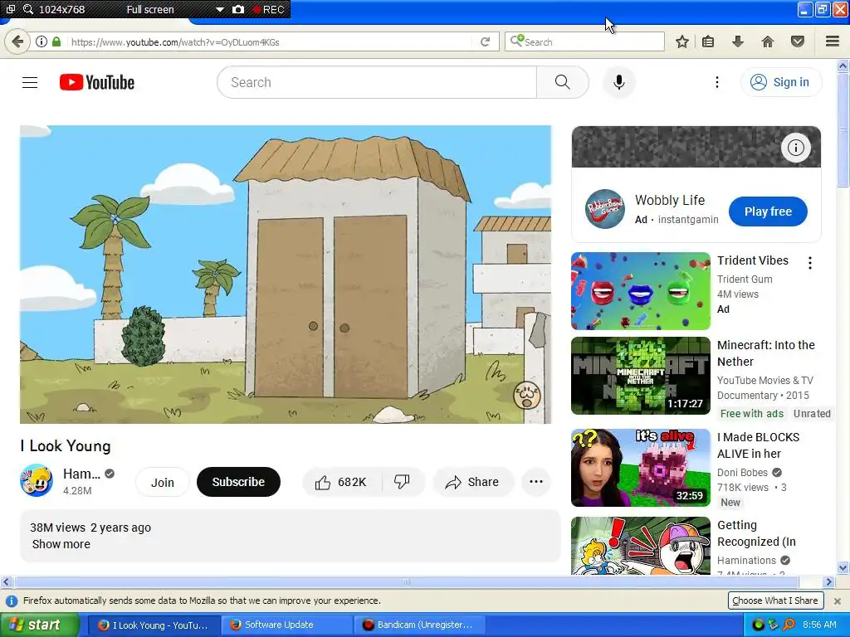Bookmark this page with star icon
Image resolution: width=850 pixels, height=637 pixels.
[682, 41]
